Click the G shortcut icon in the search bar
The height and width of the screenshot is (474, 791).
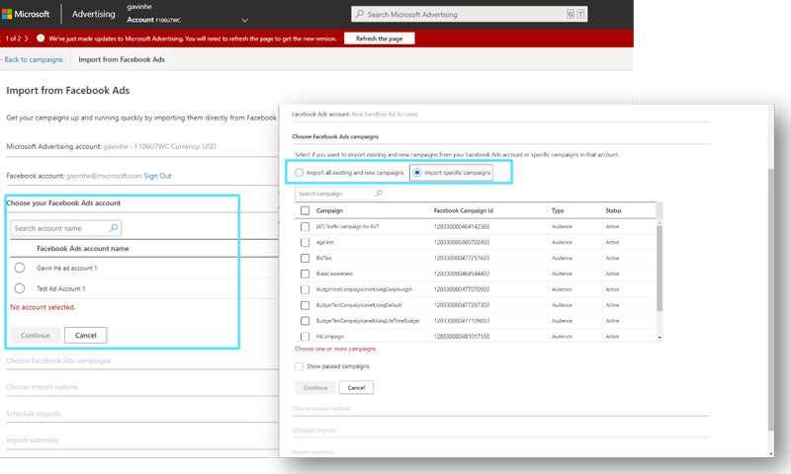coord(571,14)
